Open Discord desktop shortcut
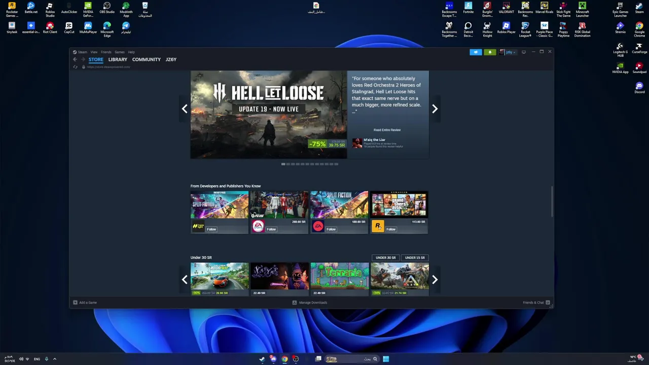Viewport: 649px width, 365px height. 639,88
